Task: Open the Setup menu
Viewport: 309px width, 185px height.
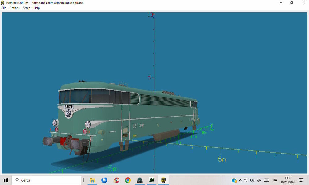Action: [x=26, y=8]
